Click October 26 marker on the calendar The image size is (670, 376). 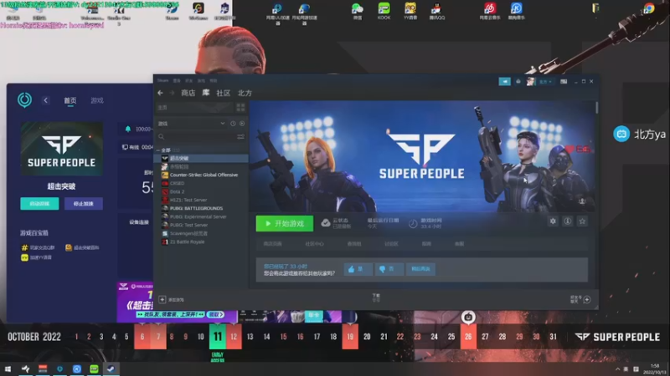point(468,337)
